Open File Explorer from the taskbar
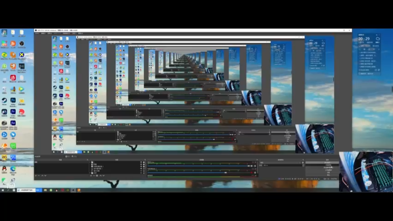The width and height of the screenshot is (393, 221). click(45, 190)
